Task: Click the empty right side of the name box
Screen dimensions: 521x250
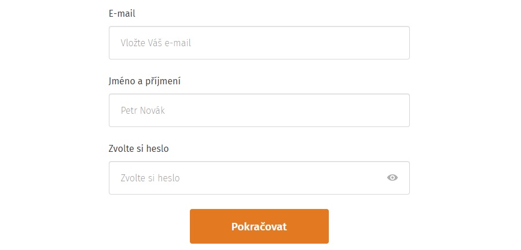Action: (332, 110)
